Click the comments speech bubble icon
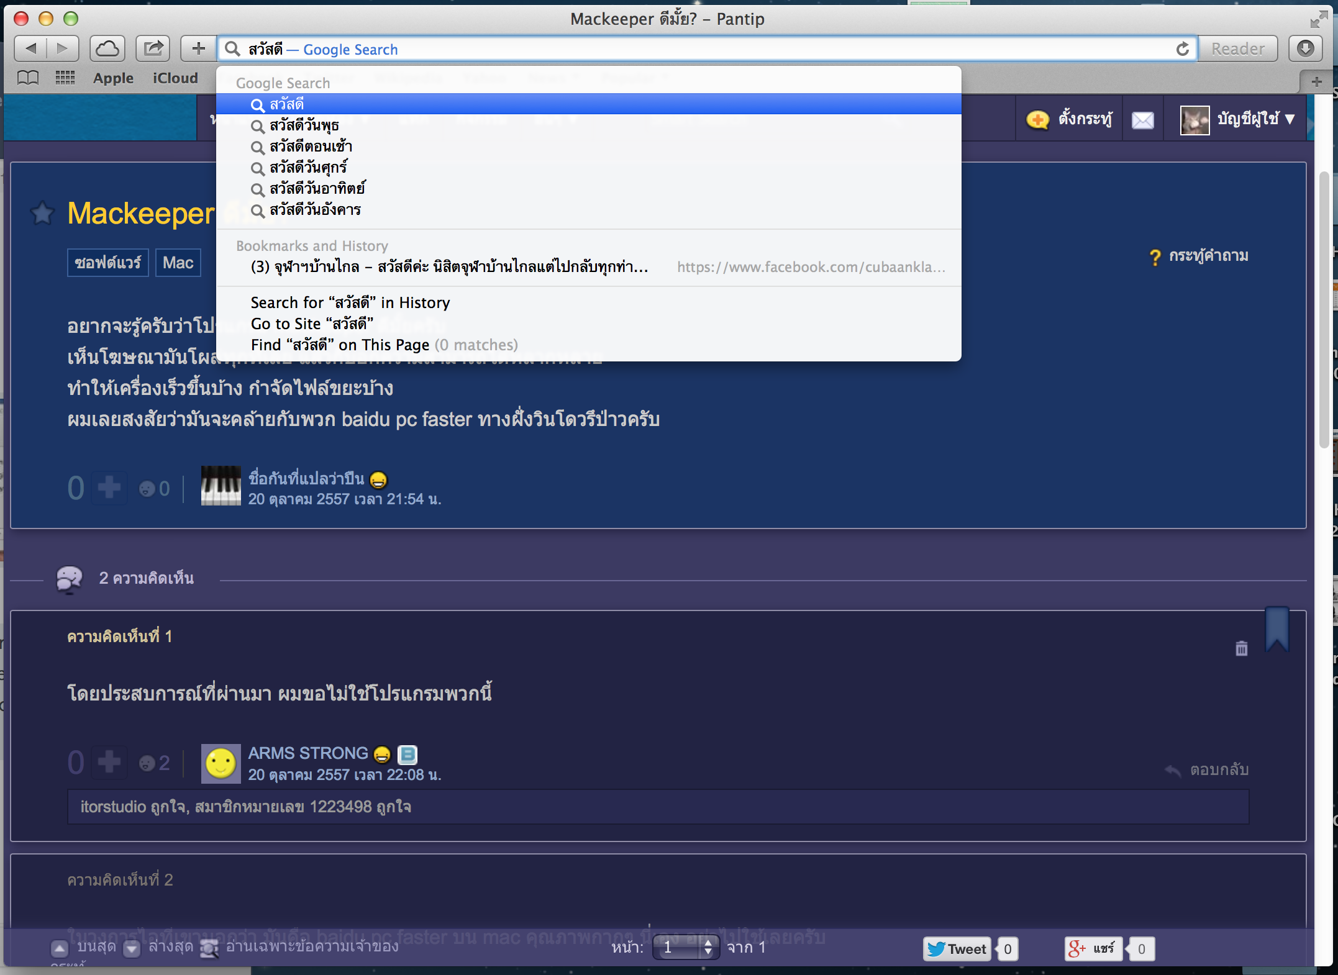Viewport: 1338px width, 975px height. pyautogui.click(x=69, y=579)
